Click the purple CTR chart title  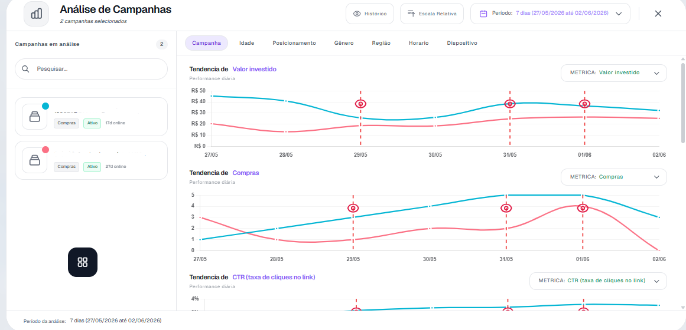point(274,277)
